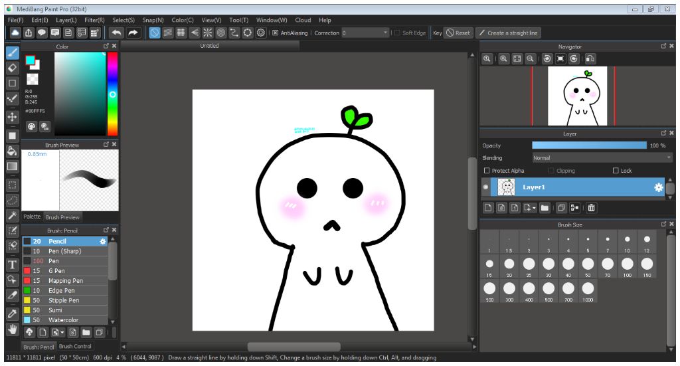
Task: Open the Correction value dropdown
Action: click(385, 33)
